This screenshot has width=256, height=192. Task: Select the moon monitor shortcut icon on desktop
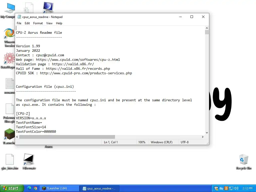[x=48, y=7]
